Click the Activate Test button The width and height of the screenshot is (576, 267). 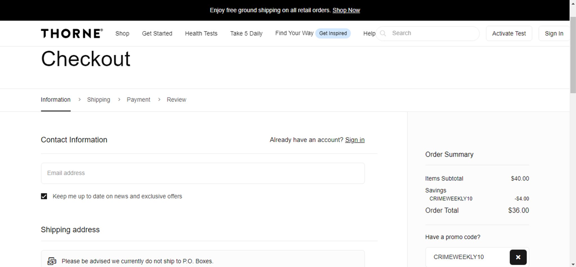point(509,33)
